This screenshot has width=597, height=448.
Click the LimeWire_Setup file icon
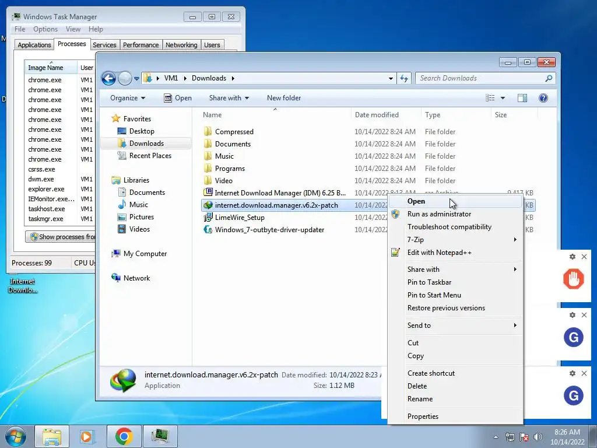point(208,218)
